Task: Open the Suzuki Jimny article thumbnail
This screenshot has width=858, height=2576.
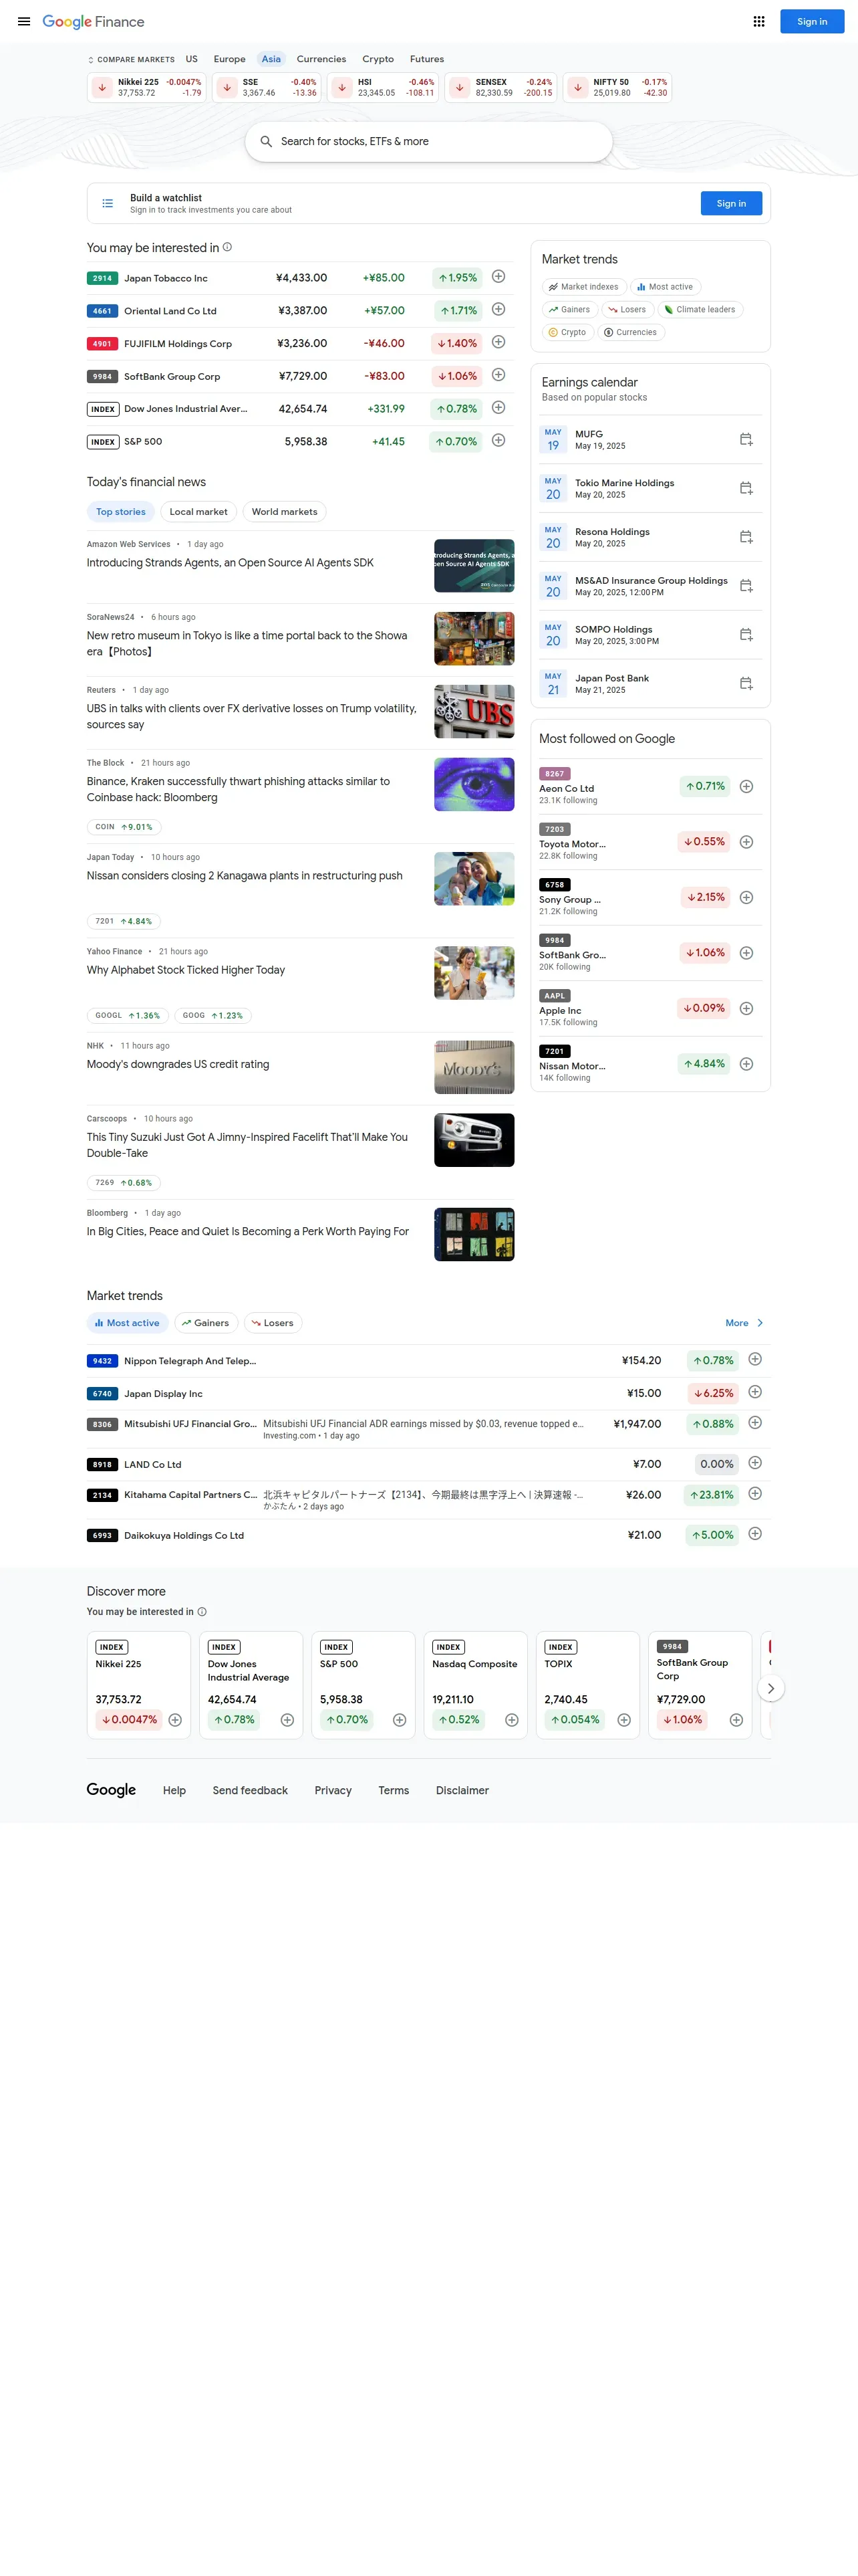Action: click(x=474, y=1140)
